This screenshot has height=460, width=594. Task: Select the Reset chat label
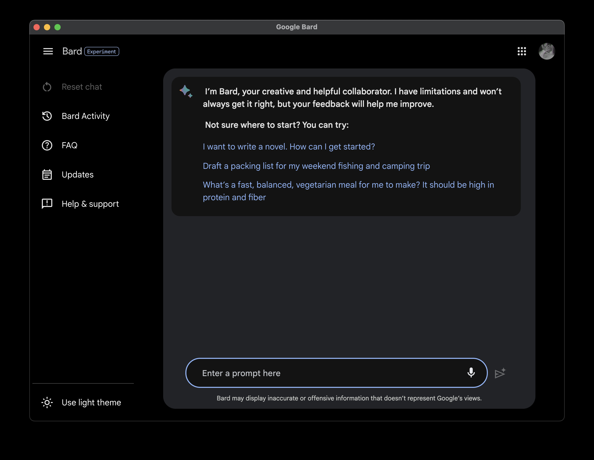tap(82, 87)
